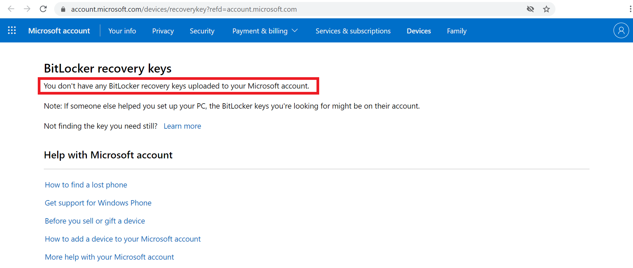Click the browser forward arrow
The height and width of the screenshot is (268, 633).
point(27,9)
